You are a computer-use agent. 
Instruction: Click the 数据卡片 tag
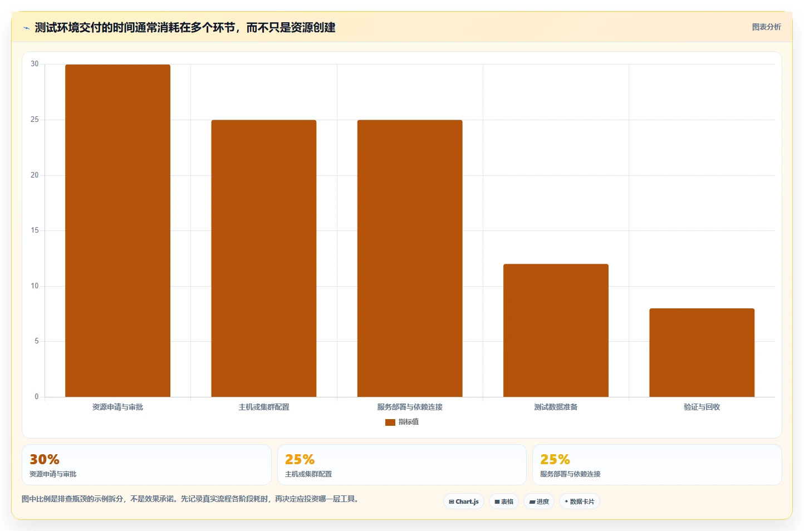pos(580,501)
